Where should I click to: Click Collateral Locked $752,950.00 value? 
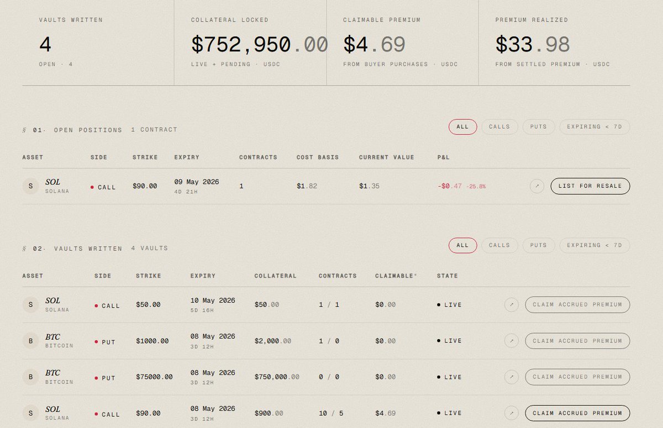(x=260, y=45)
